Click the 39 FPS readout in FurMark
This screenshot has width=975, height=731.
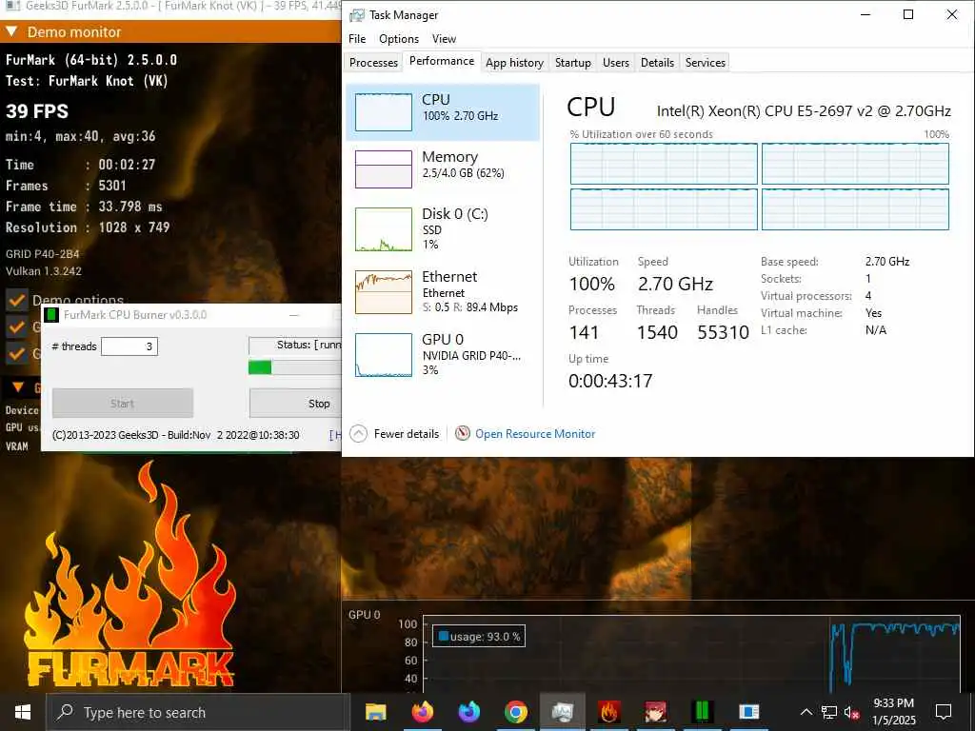pos(37,111)
